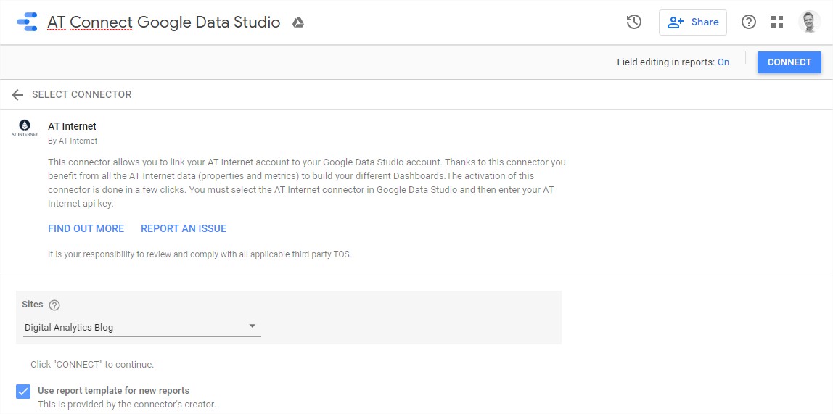The height and width of the screenshot is (414, 833).
Task: Uncheck Use report template for new reports
Action: [22, 392]
